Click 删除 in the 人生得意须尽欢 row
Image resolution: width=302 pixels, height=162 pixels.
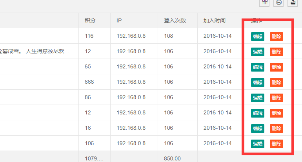click(x=277, y=52)
